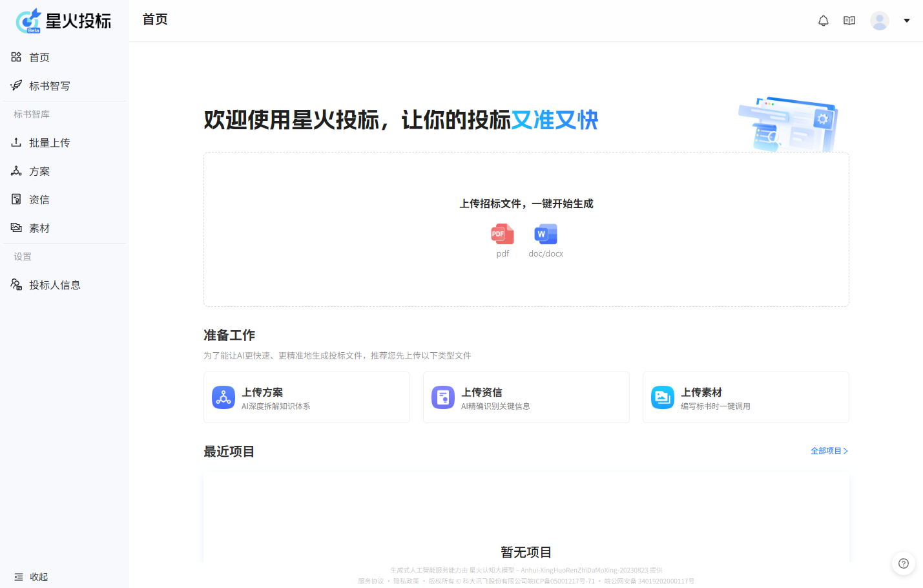
Task: Click the 暂无项目 empty state text
Action: [526, 552]
